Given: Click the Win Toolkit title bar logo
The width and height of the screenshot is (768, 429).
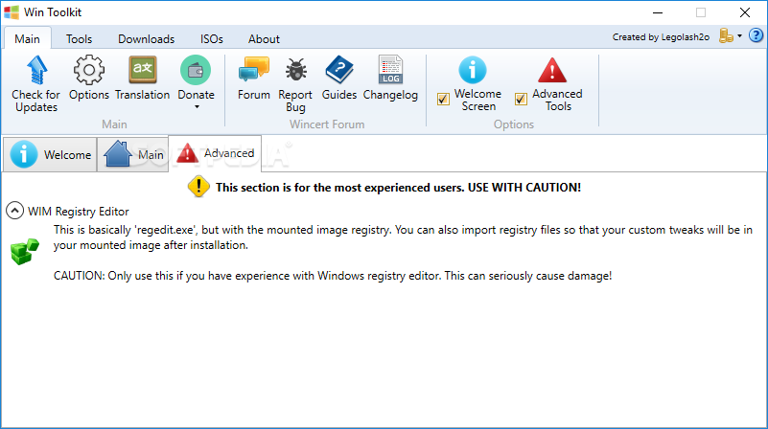Looking at the screenshot, I should tap(12, 12).
